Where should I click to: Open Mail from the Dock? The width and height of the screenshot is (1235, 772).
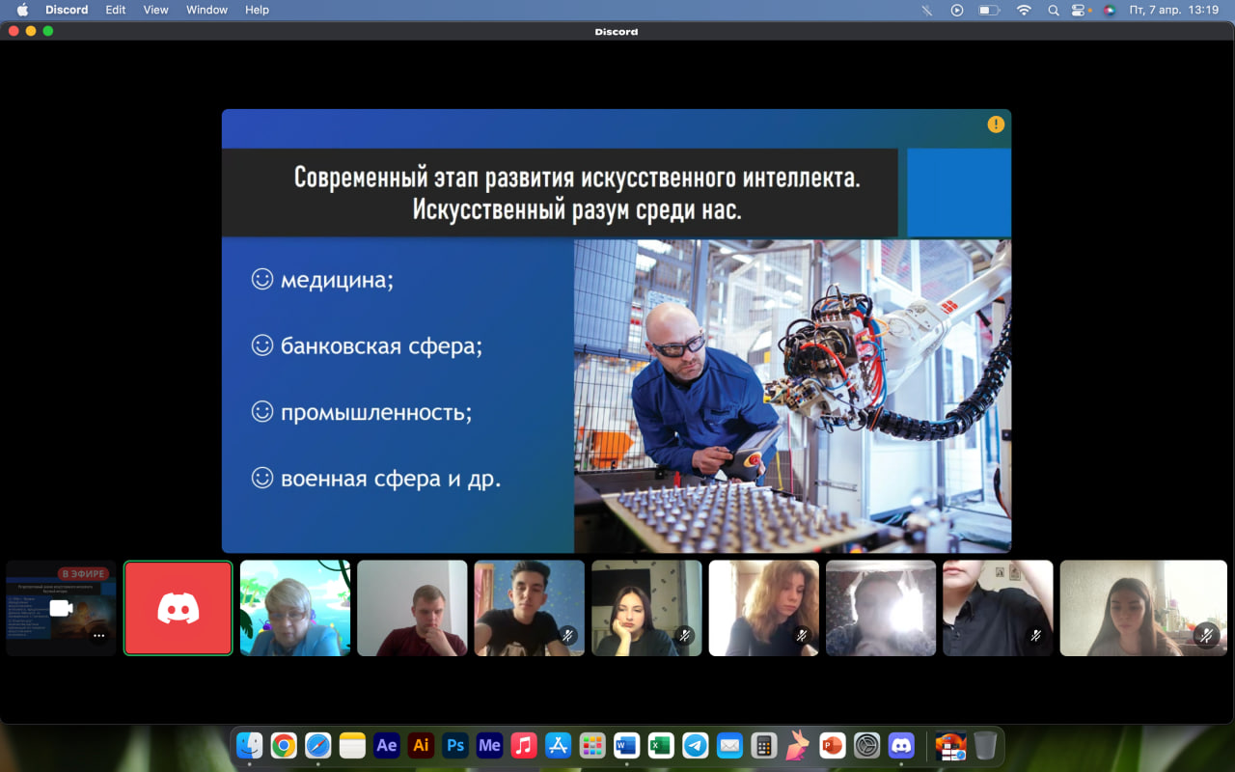click(729, 745)
